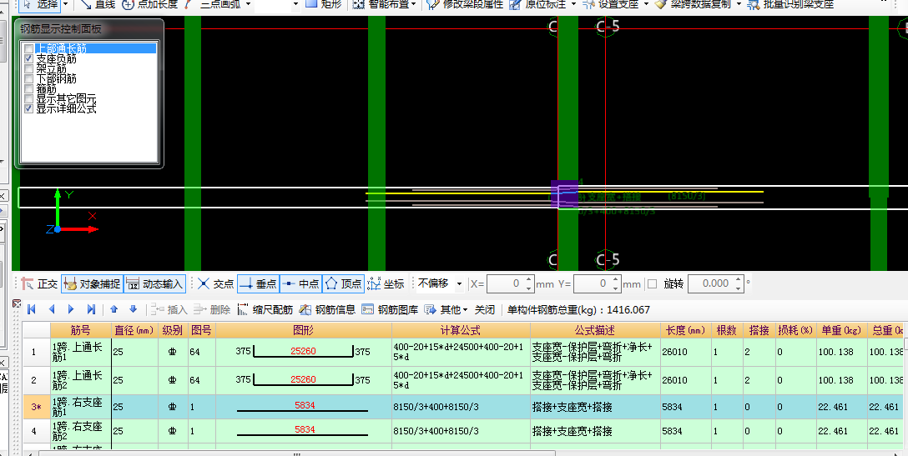Click the 公式描述 column header
The image size is (908, 456).
[595, 330]
